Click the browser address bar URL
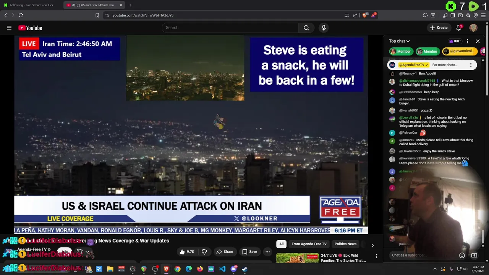This screenshot has height=275, width=489. [x=143, y=15]
